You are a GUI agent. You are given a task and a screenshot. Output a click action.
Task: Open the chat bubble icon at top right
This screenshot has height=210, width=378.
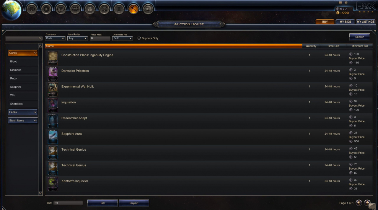tap(340, 3)
